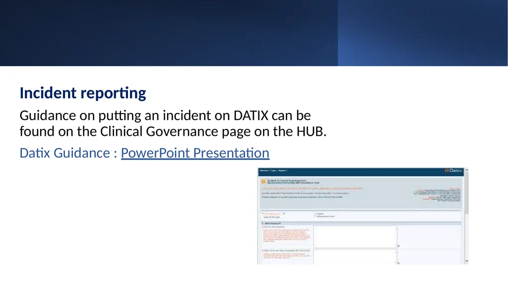Click the DATIX guidance body paragraph
The image size is (508, 285).
[x=173, y=123]
